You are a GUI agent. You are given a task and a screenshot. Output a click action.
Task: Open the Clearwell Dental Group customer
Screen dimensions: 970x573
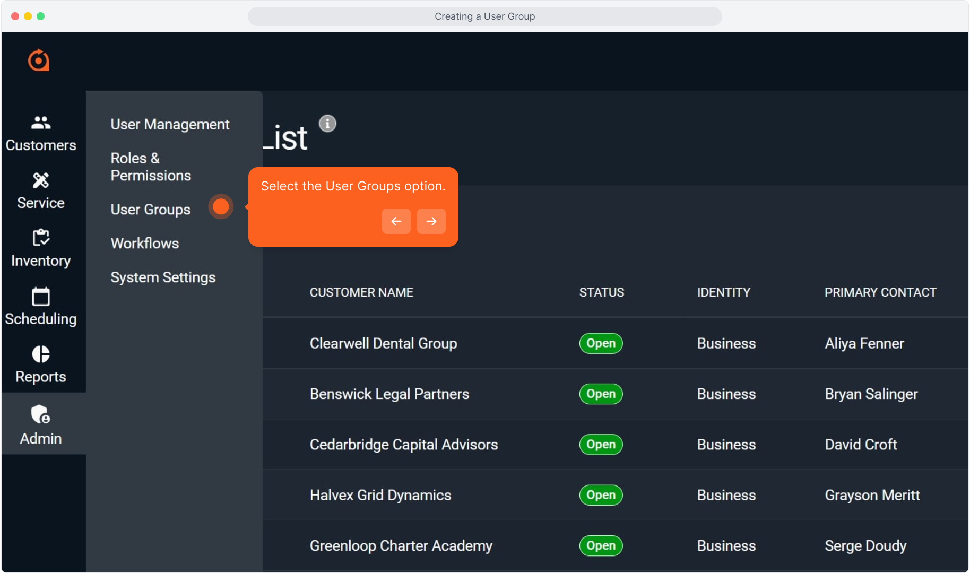(383, 343)
